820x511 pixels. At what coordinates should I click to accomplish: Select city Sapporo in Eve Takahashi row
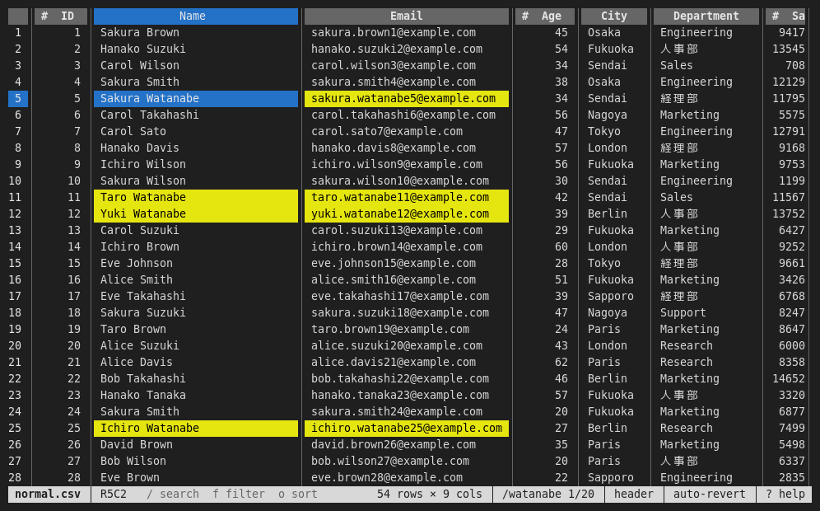[x=614, y=297]
